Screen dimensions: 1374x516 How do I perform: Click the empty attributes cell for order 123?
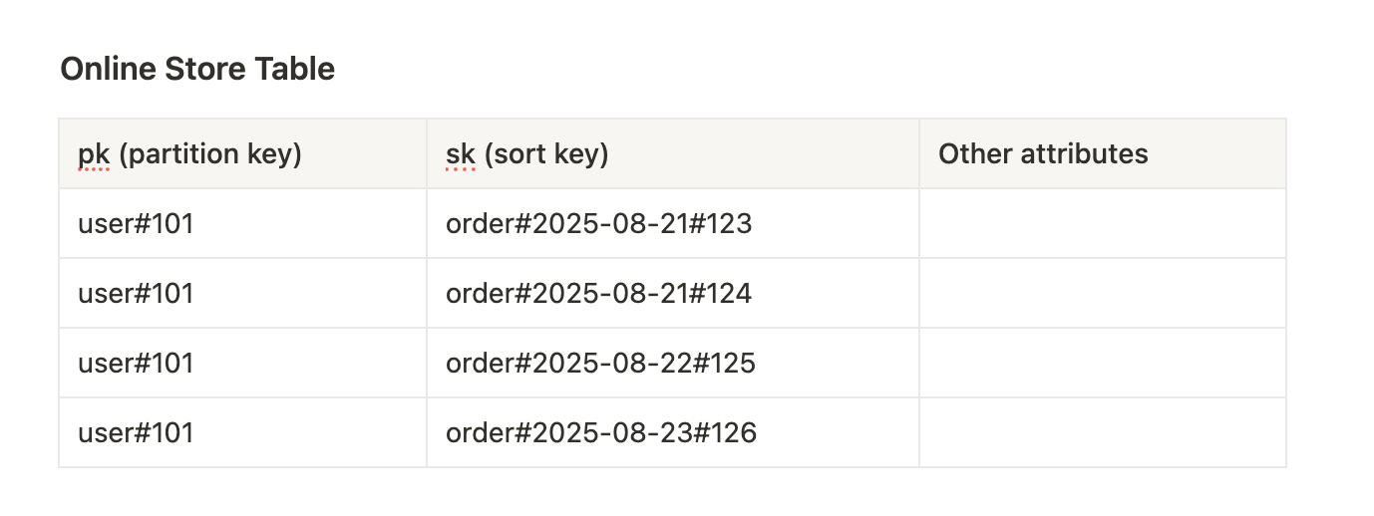point(1103,223)
